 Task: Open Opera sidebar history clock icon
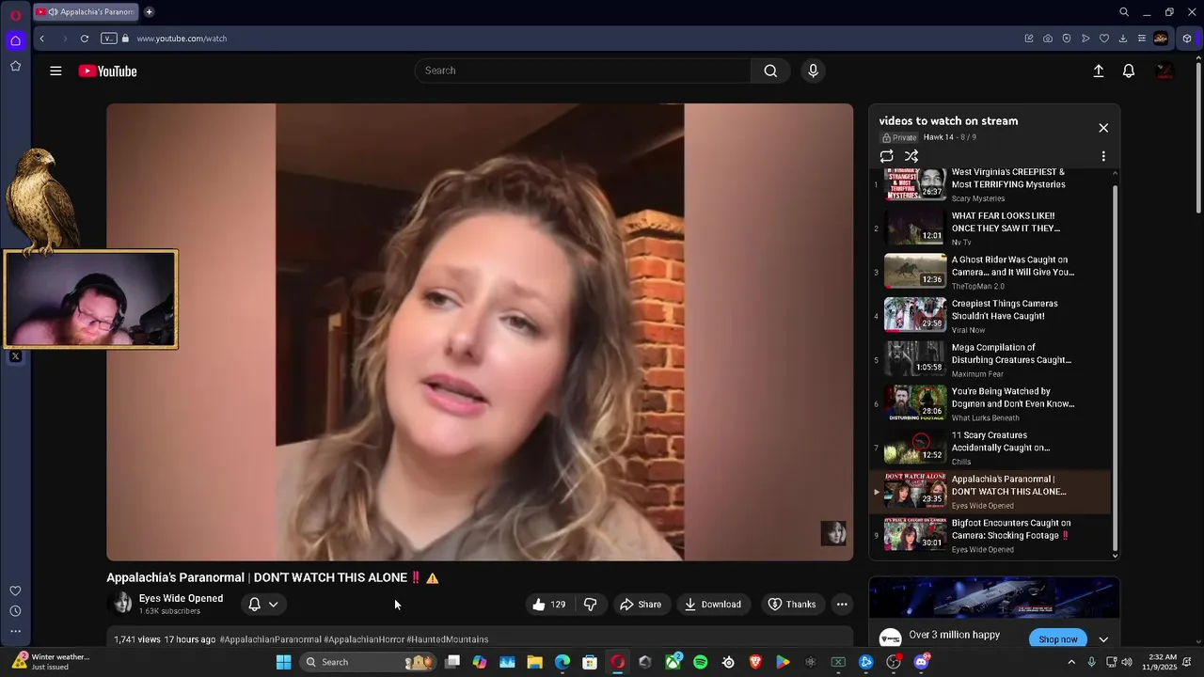[15, 611]
